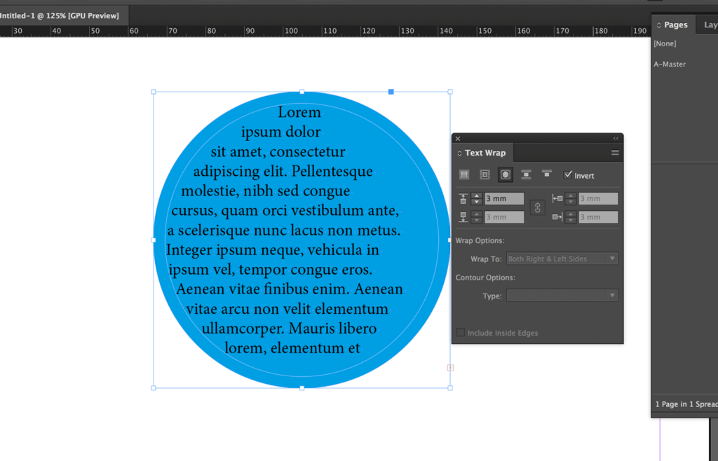Select the [None] master page
The image size is (718, 461).
pyautogui.click(x=664, y=43)
